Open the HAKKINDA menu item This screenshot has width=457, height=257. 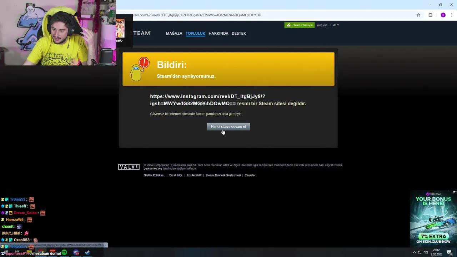point(218,33)
